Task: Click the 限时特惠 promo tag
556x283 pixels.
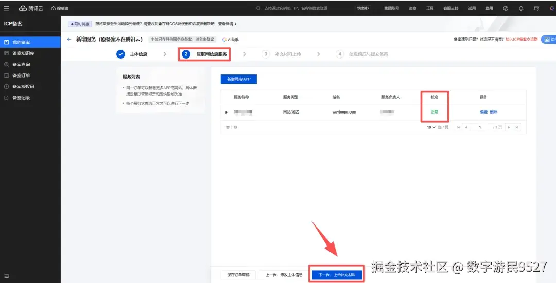Action: click(80, 24)
